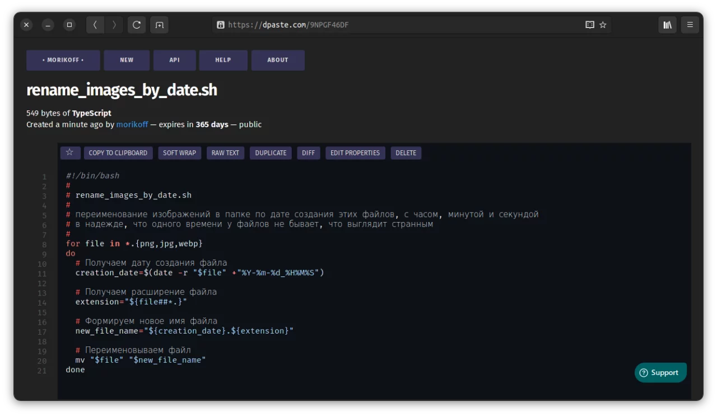This screenshot has height=416, width=717.
Task: Star this paste as favorite
Action: pos(69,152)
